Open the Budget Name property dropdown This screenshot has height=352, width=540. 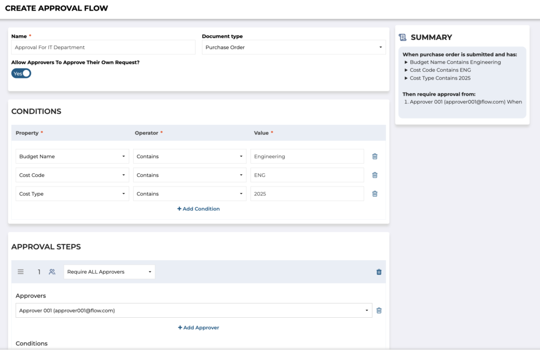(72, 157)
